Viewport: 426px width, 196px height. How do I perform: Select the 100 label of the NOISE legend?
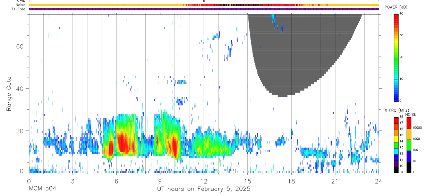(x=415, y=150)
